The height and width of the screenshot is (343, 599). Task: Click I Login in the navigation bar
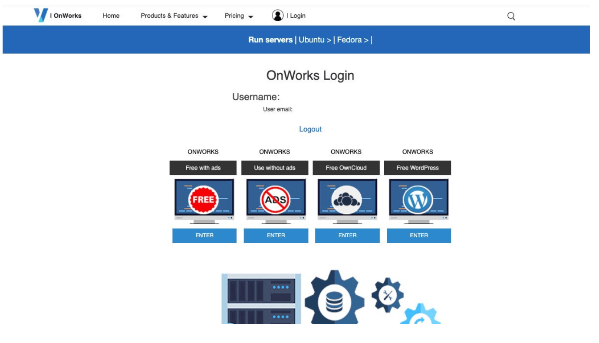click(296, 15)
